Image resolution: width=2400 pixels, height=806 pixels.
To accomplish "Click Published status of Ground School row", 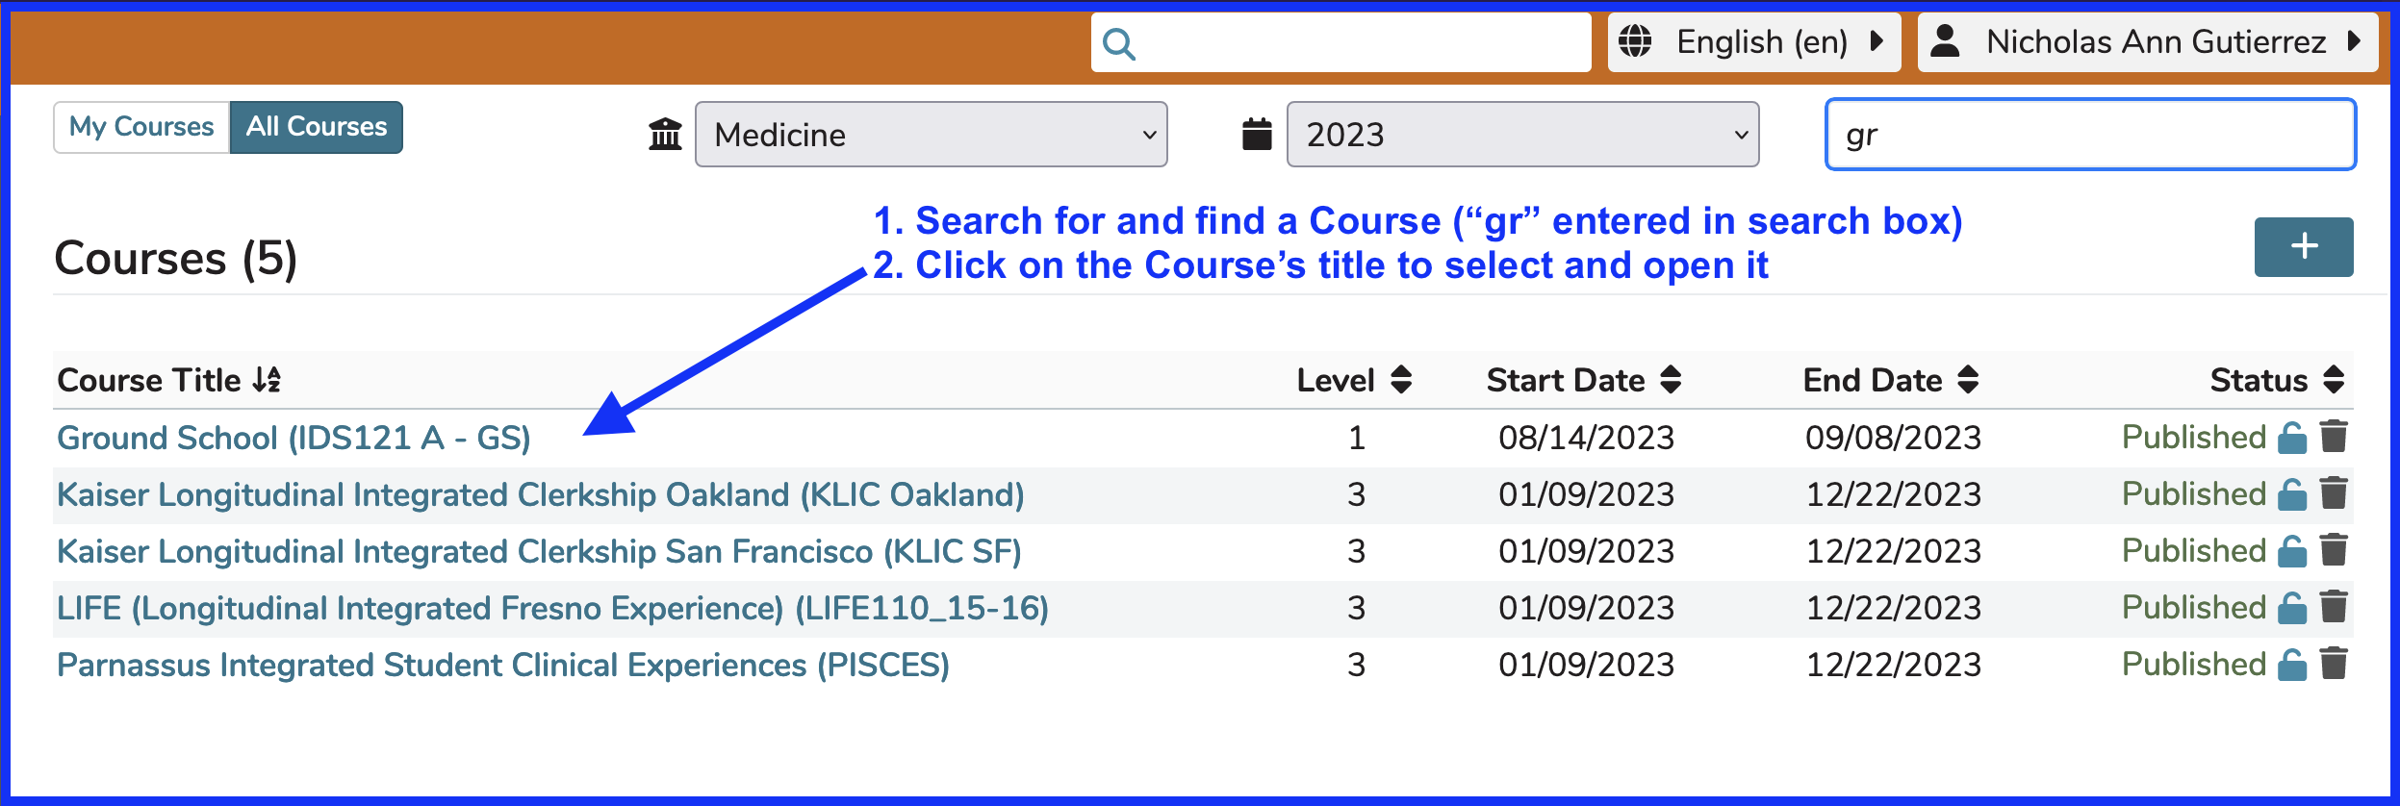I will (2194, 438).
